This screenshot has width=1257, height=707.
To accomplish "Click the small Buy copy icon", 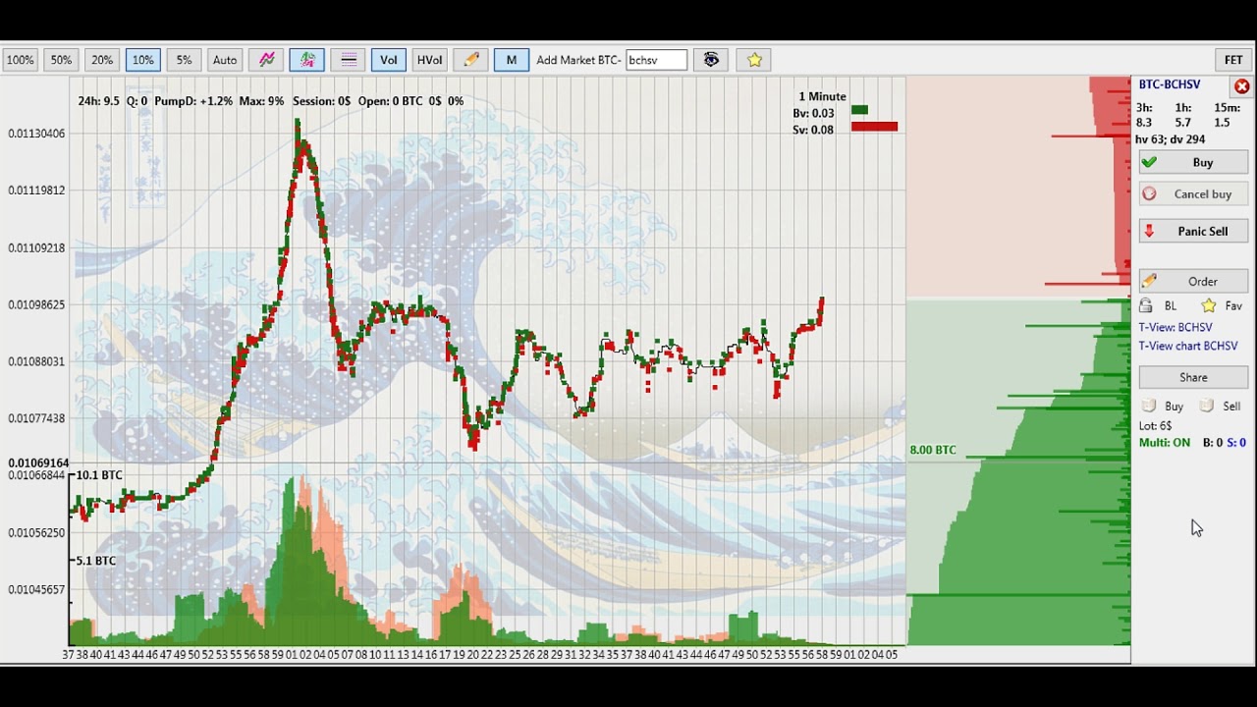I will 1148,406.
